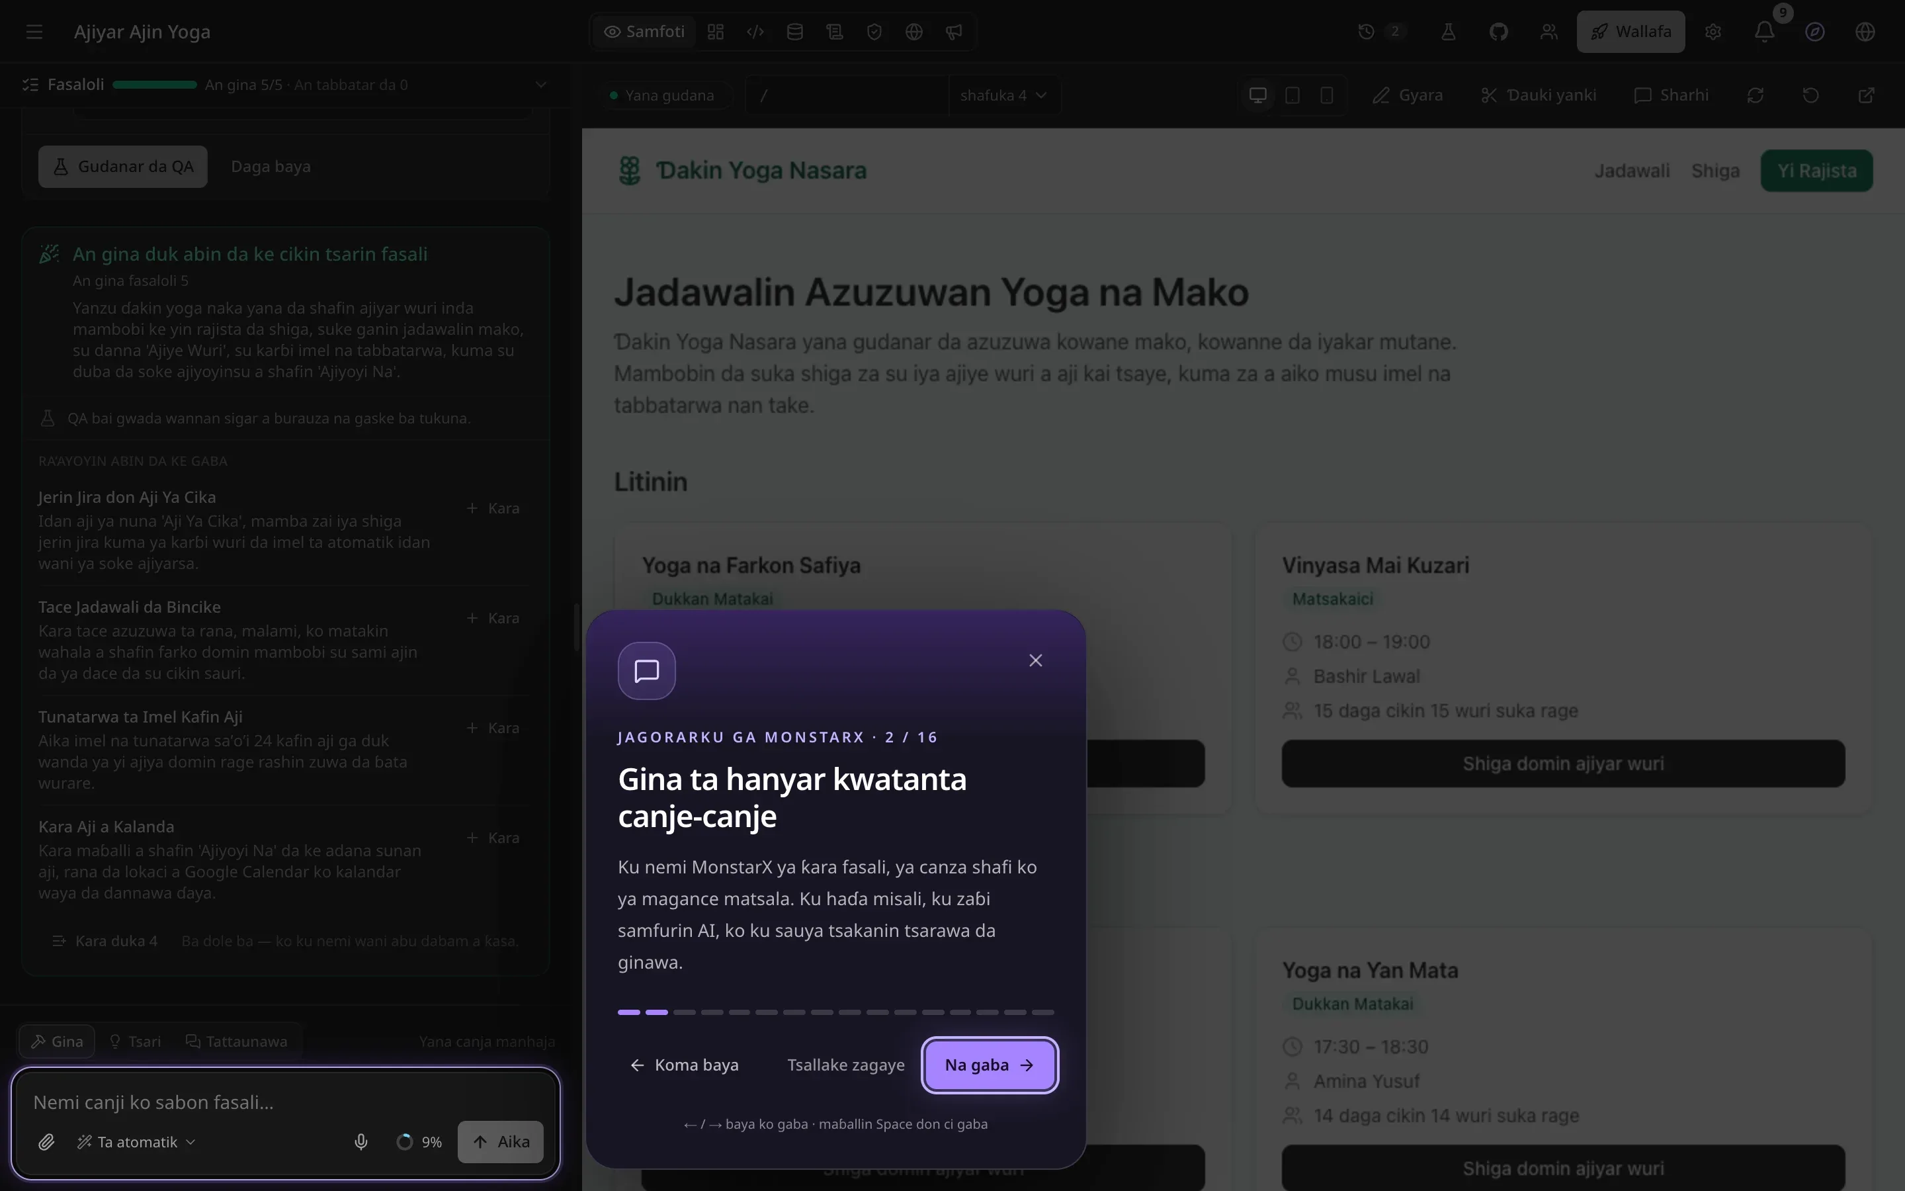Focus the Nemi canji prompt input field
The image size is (1905, 1191).
tap(286, 1102)
